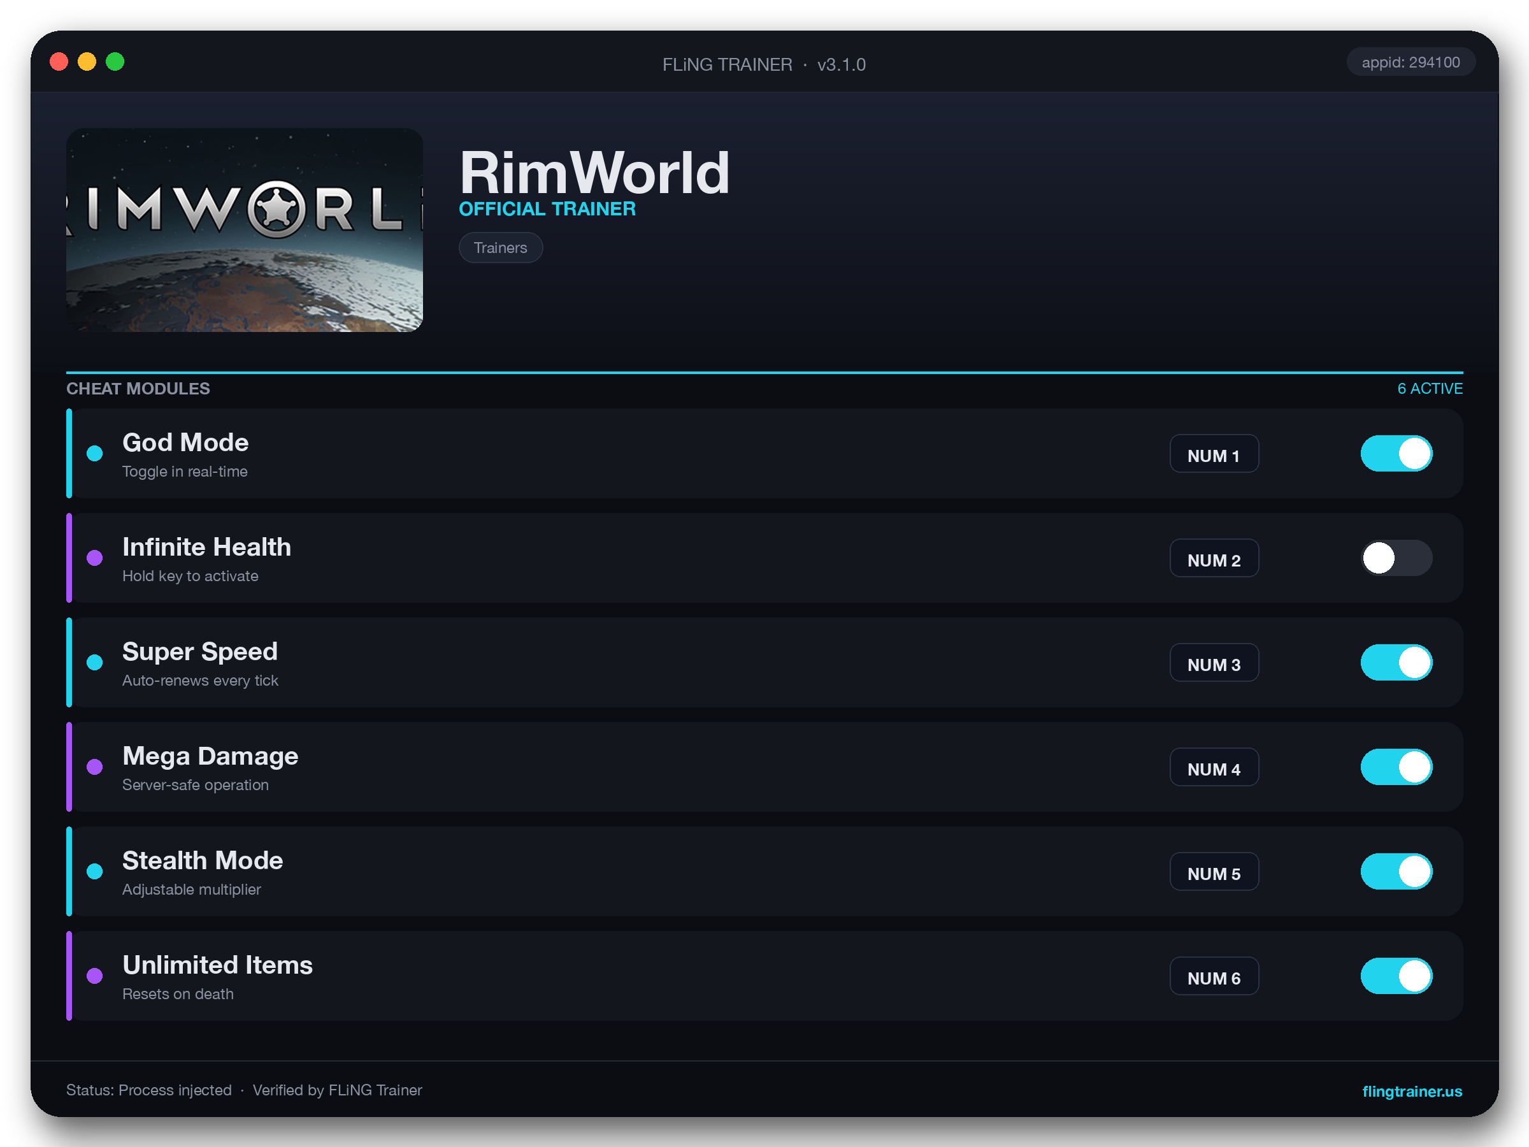Image resolution: width=1529 pixels, height=1147 pixels.
Task: Click the '6 ACTIVE' counter text
Action: click(x=1430, y=389)
